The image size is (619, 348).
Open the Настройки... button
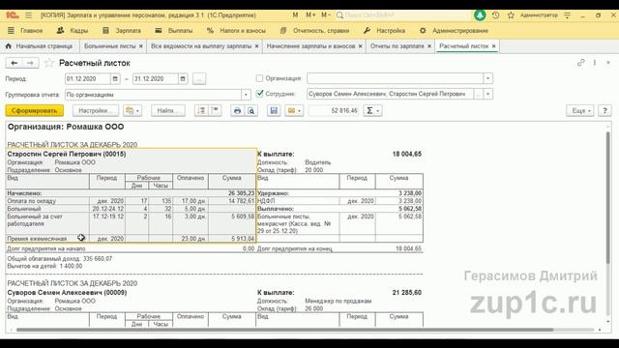tap(96, 111)
